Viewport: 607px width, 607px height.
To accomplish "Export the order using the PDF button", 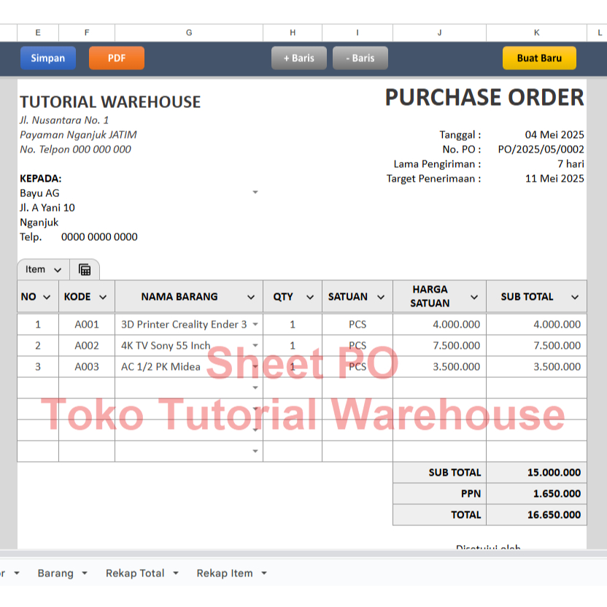I will click(116, 58).
